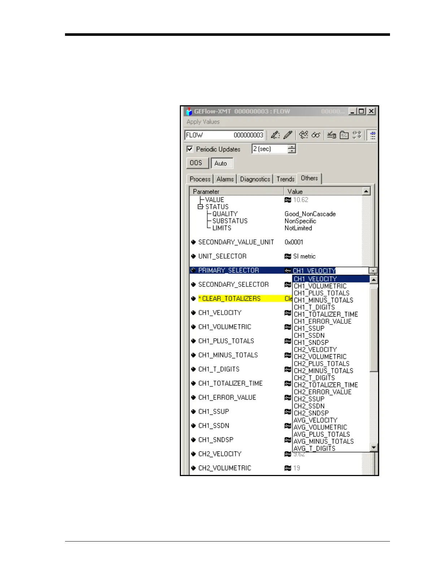442x573 pixels.
Task: Click the write changes pencil icon with dotted box
Action: tap(275, 135)
